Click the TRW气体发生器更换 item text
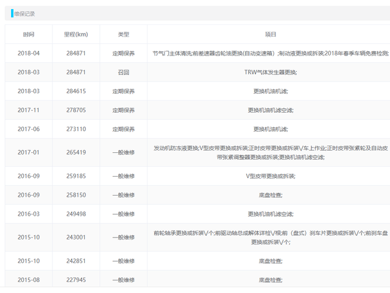 pos(271,72)
